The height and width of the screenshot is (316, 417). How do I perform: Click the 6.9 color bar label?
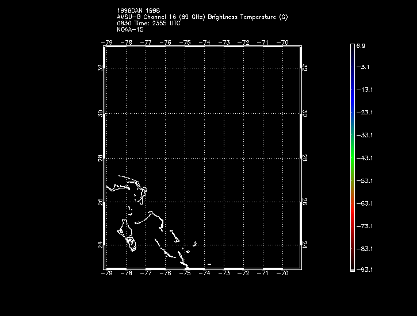361,46
